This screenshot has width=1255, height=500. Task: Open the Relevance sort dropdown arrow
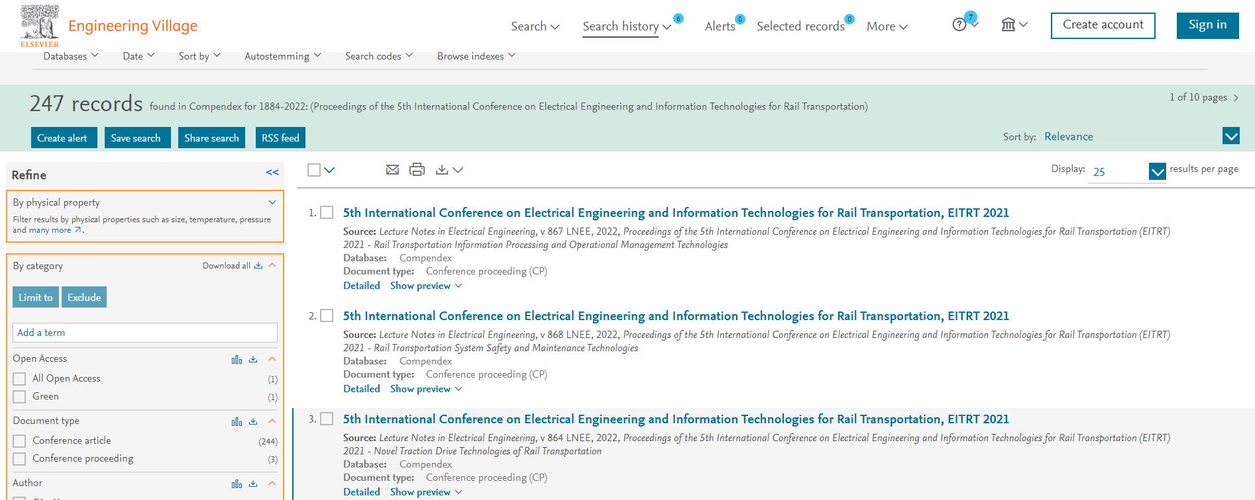[x=1231, y=136]
